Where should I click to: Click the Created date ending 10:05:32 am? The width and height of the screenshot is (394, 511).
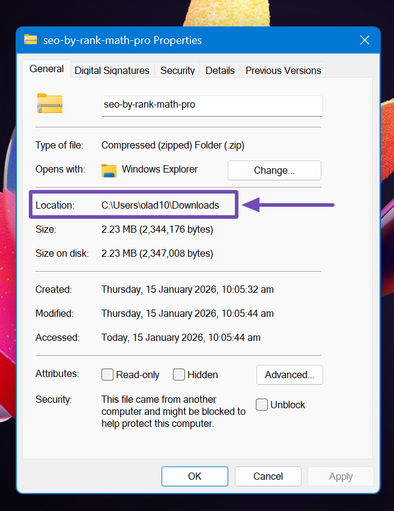(187, 289)
